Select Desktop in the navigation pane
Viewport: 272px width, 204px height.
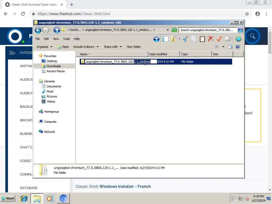pos(52,61)
